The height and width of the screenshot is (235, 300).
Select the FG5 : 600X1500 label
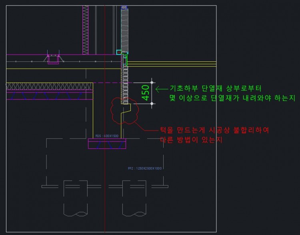107,136
